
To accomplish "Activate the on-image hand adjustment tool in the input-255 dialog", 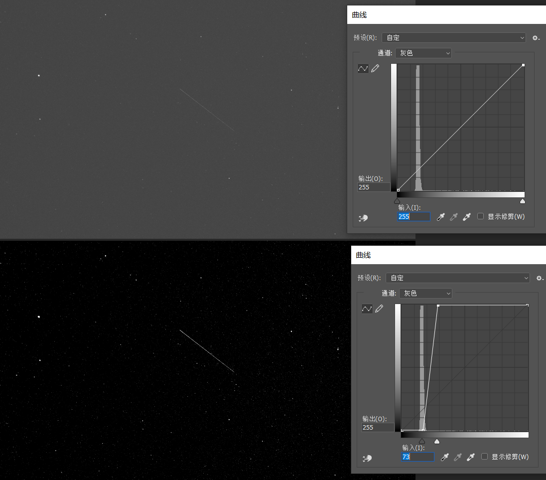I will (x=363, y=218).
